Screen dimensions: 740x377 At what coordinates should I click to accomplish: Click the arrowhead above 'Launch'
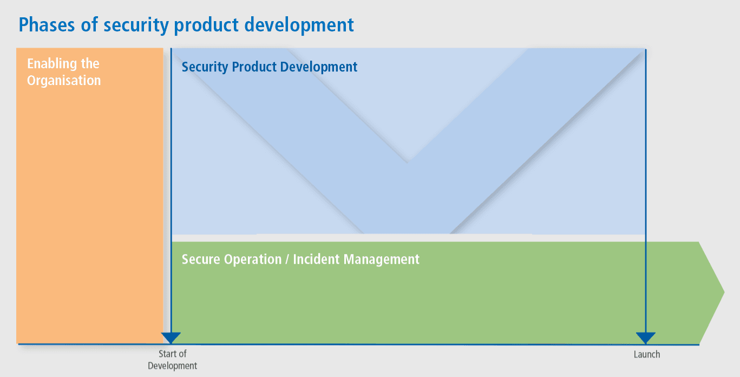pos(646,338)
